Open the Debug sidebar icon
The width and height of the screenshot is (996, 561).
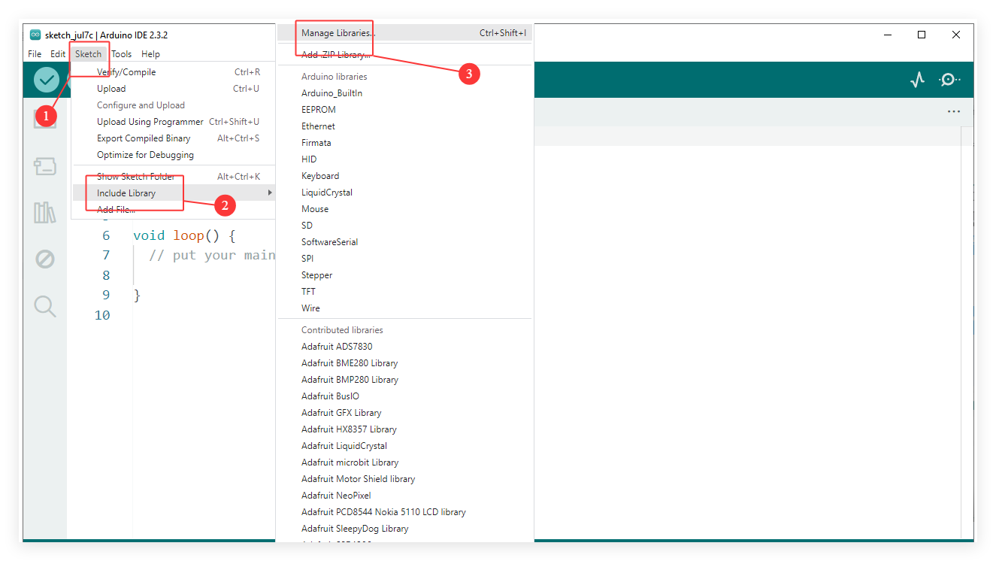(45, 259)
